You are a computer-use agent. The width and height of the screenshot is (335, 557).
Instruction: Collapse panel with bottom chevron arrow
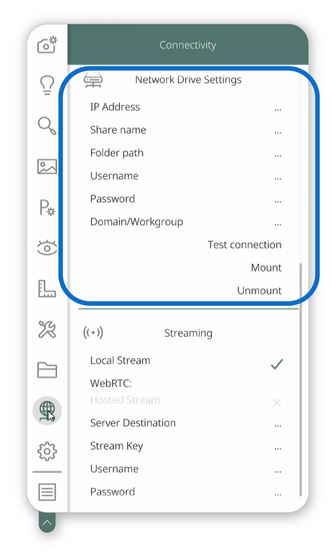click(x=47, y=522)
